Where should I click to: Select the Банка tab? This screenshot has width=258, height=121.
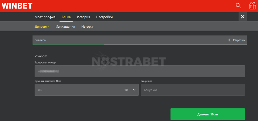66,17
